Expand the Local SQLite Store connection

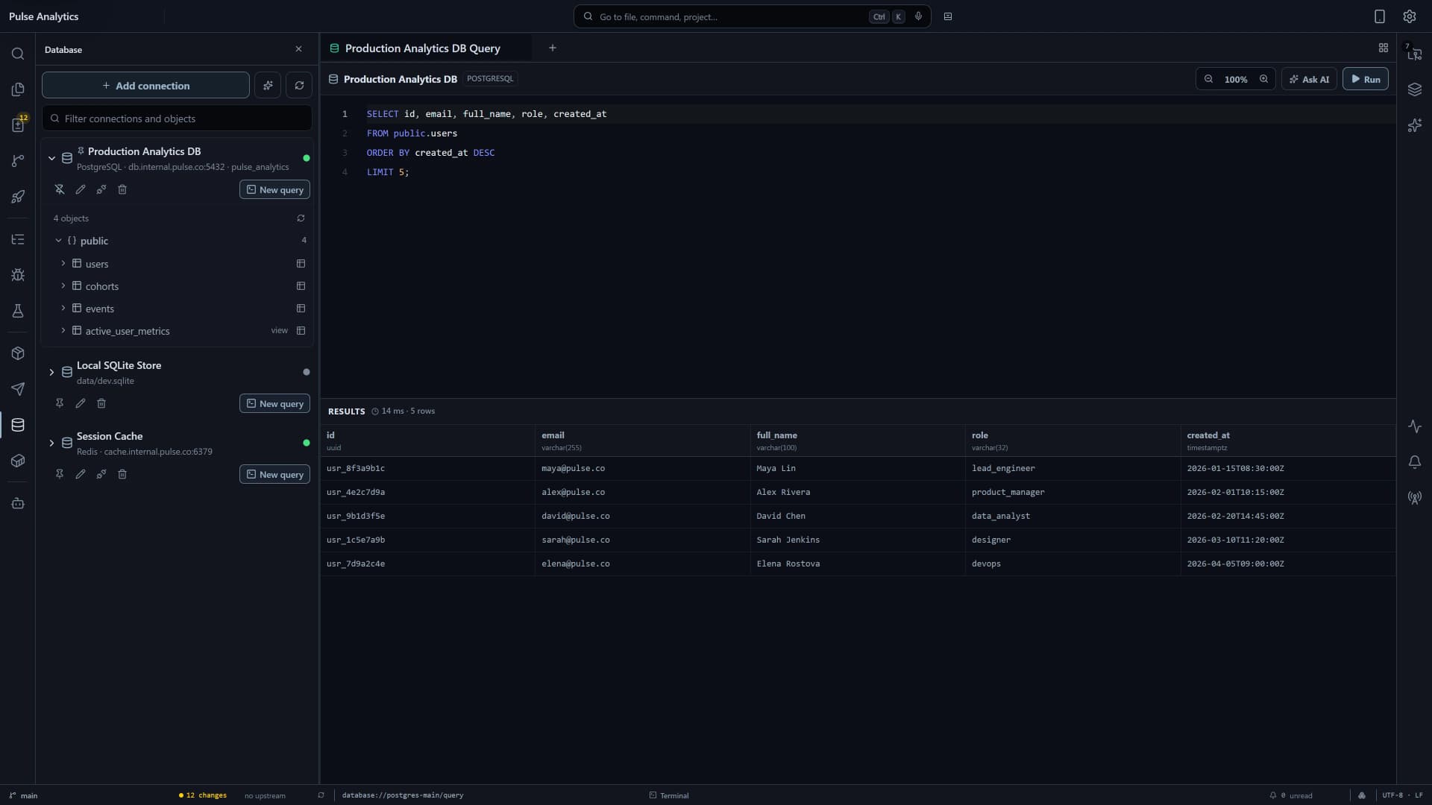[x=51, y=372]
